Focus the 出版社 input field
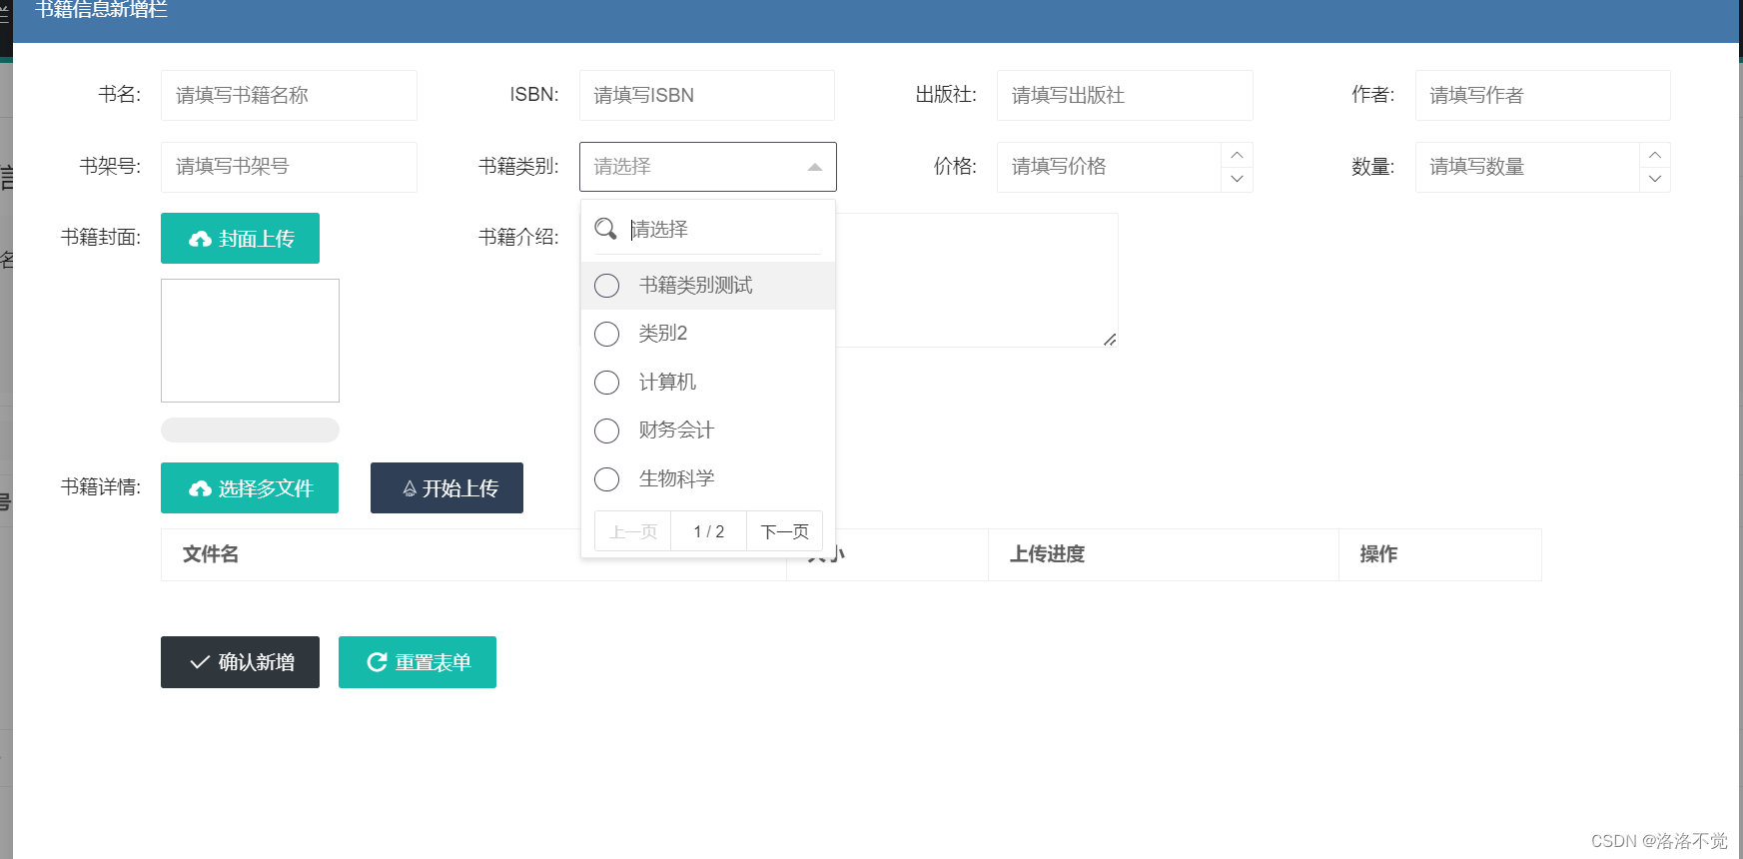This screenshot has width=1743, height=859. [x=1125, y=95]
